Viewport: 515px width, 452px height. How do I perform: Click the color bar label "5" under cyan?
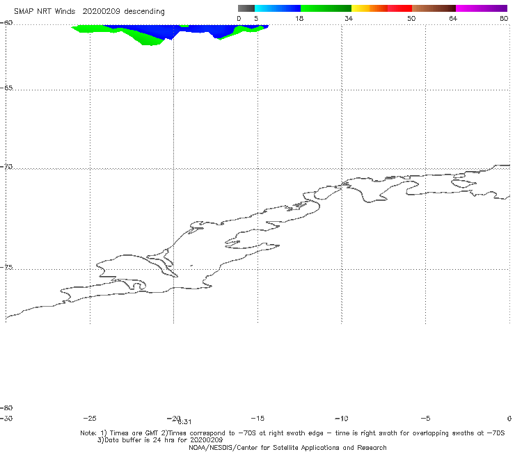pyautogui.click(x=256, y=19)
